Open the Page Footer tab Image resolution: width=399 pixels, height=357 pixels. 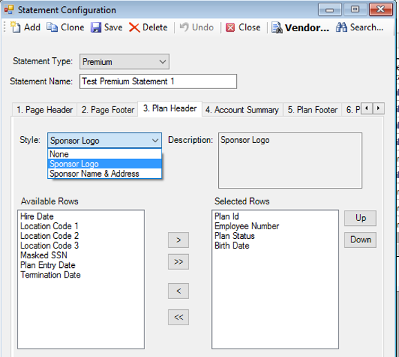[108, 110]
